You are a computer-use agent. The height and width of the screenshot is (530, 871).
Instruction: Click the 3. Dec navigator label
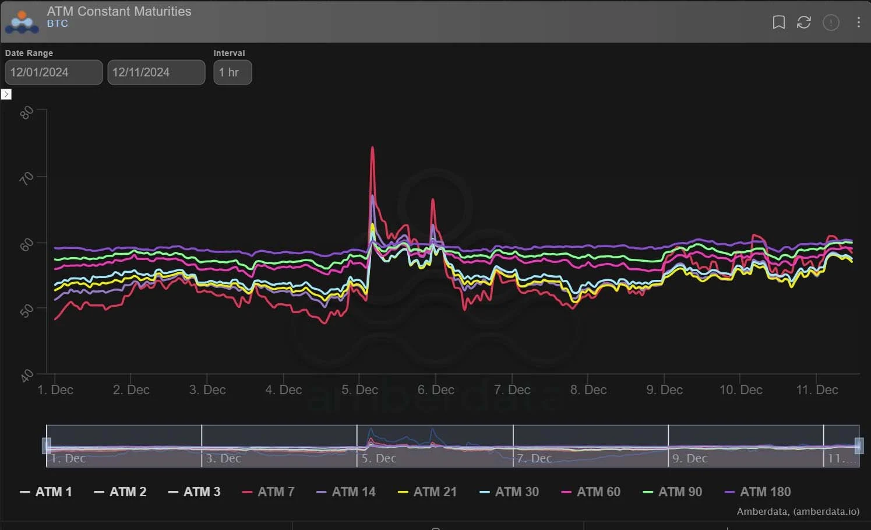[223, 458]
